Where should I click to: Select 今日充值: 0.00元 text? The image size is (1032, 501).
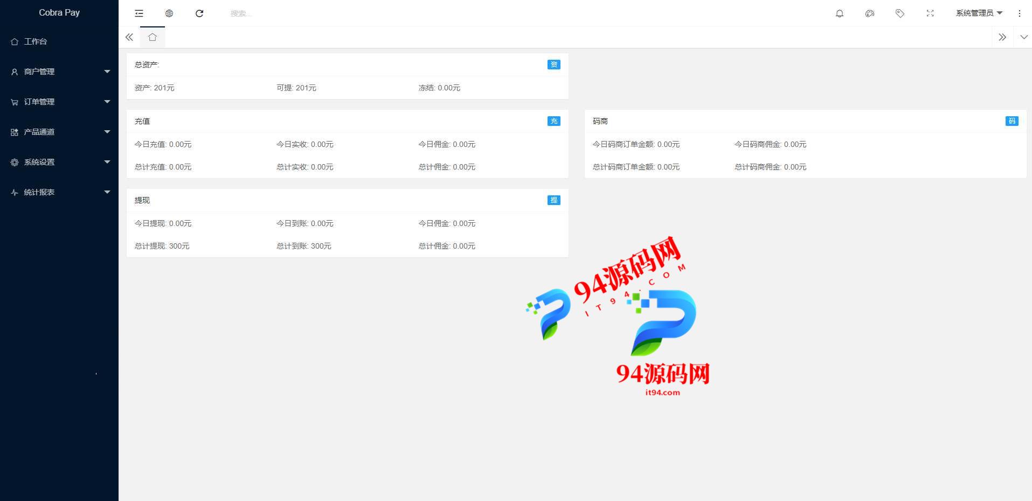163,144
